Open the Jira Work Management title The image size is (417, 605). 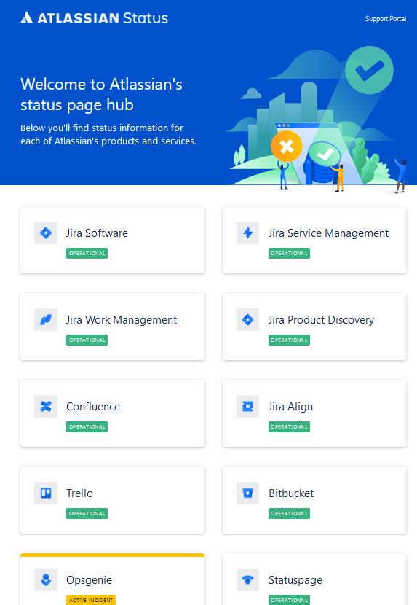click(x=122, y=320)
